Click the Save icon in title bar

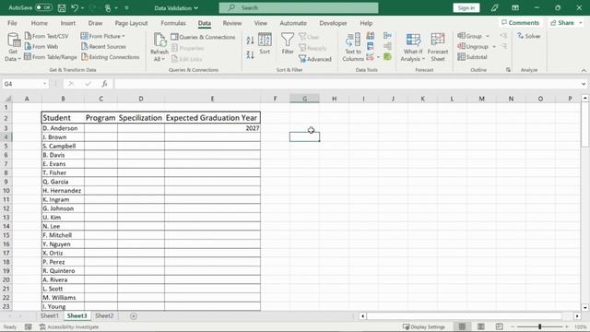62,8
